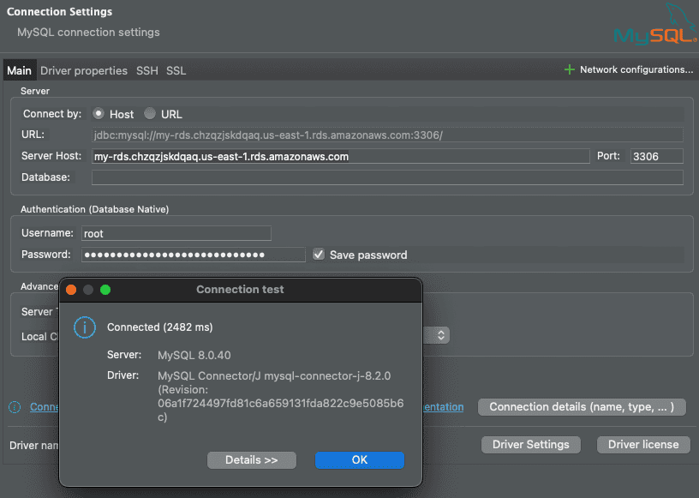Open Connection details (name, type, ...)
Image resolution: width=699 pixels, height=498 pixels.
(582, 407)
